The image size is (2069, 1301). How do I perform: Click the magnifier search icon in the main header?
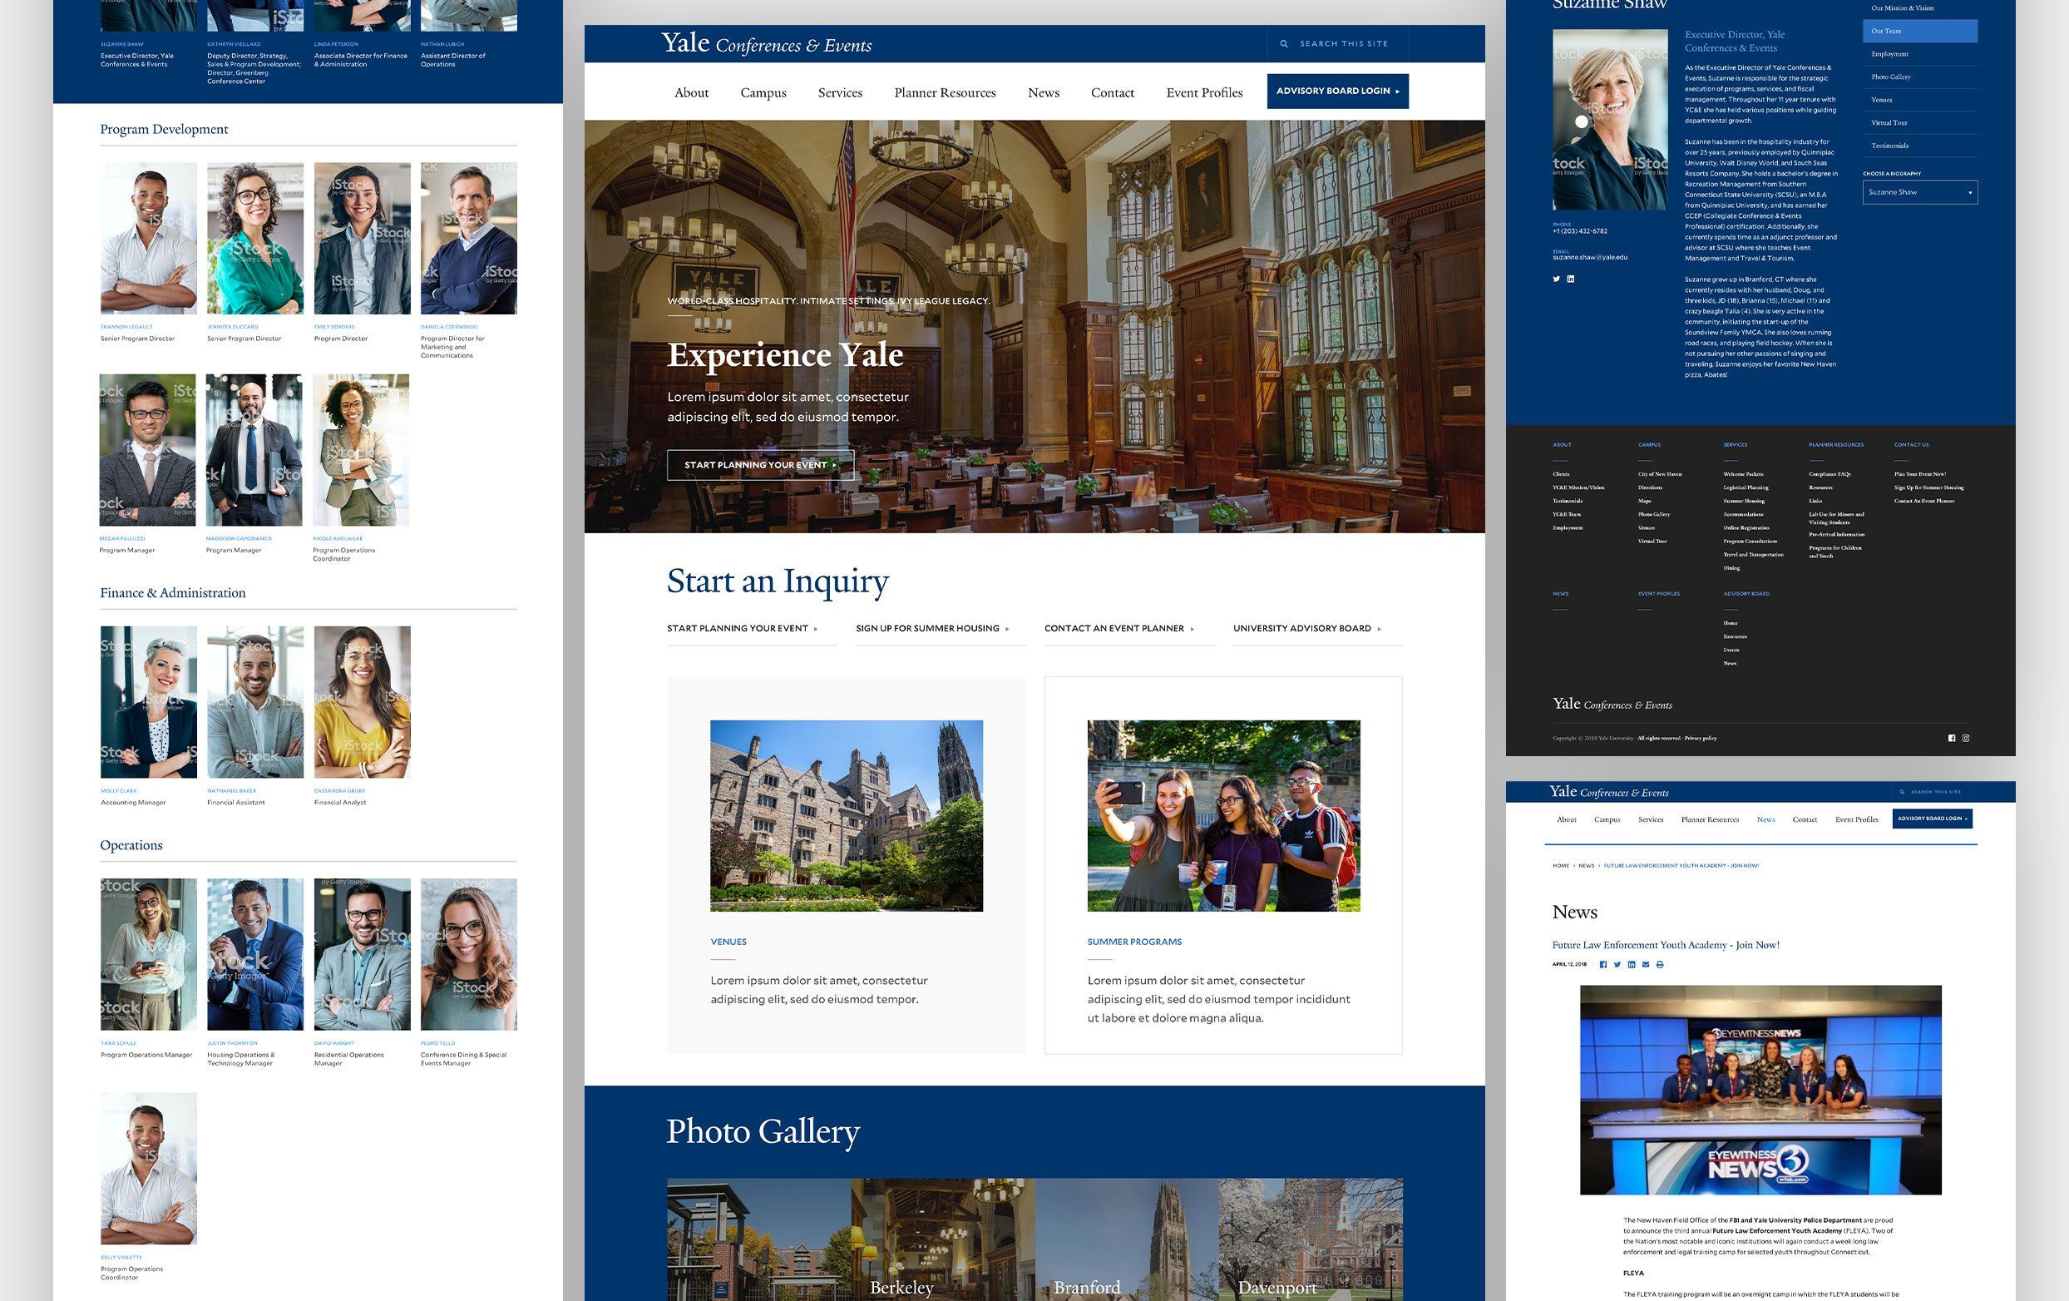click(1284, 44)
